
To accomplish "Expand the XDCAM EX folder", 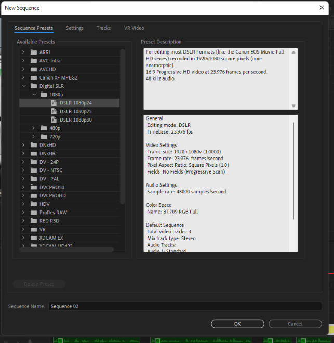I will point(23,238).
